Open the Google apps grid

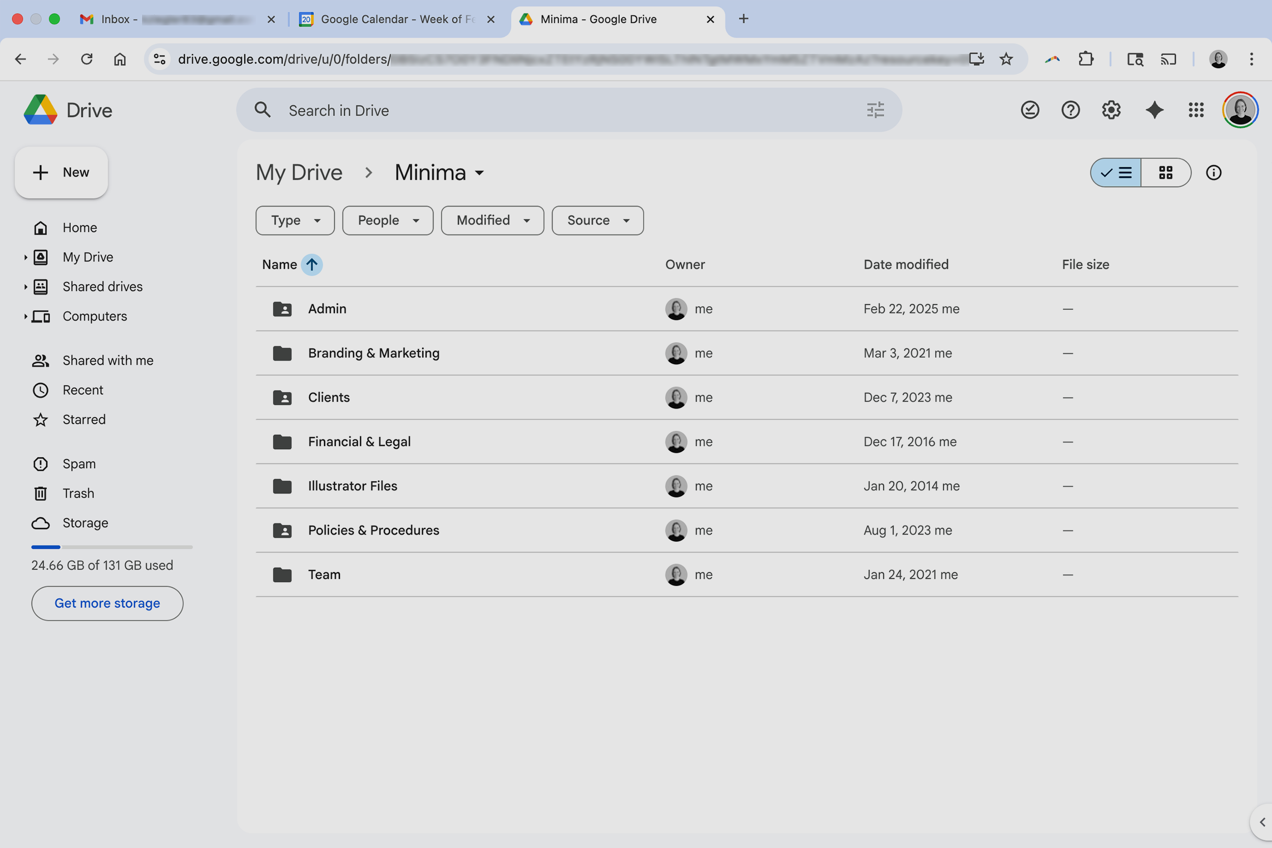coord(1196,110)
